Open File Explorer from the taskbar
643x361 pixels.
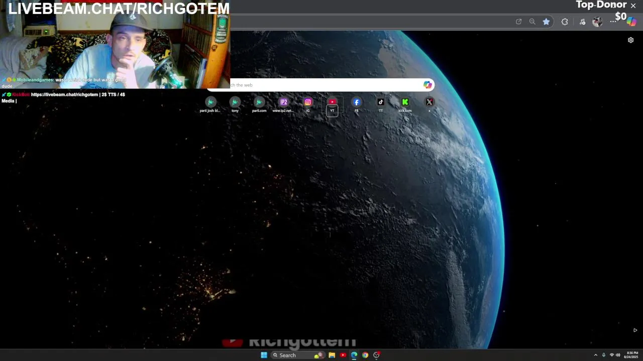pyautogui.click(x=332, y=355)
